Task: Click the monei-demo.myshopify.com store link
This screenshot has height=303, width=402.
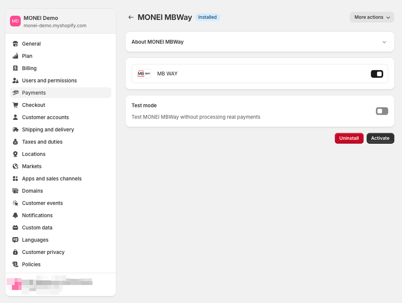Action: pos(55,26)
